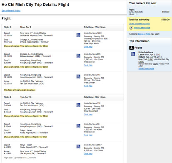Click 'Time between flights: 0hr 48min' notice
Screen dimensions: 172x163
[34, 46]
